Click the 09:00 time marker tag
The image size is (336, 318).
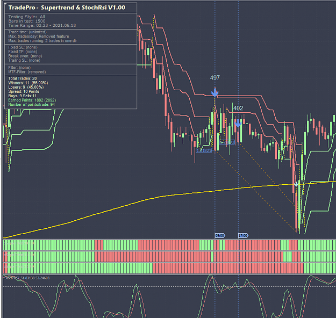[x=220, y=236]
